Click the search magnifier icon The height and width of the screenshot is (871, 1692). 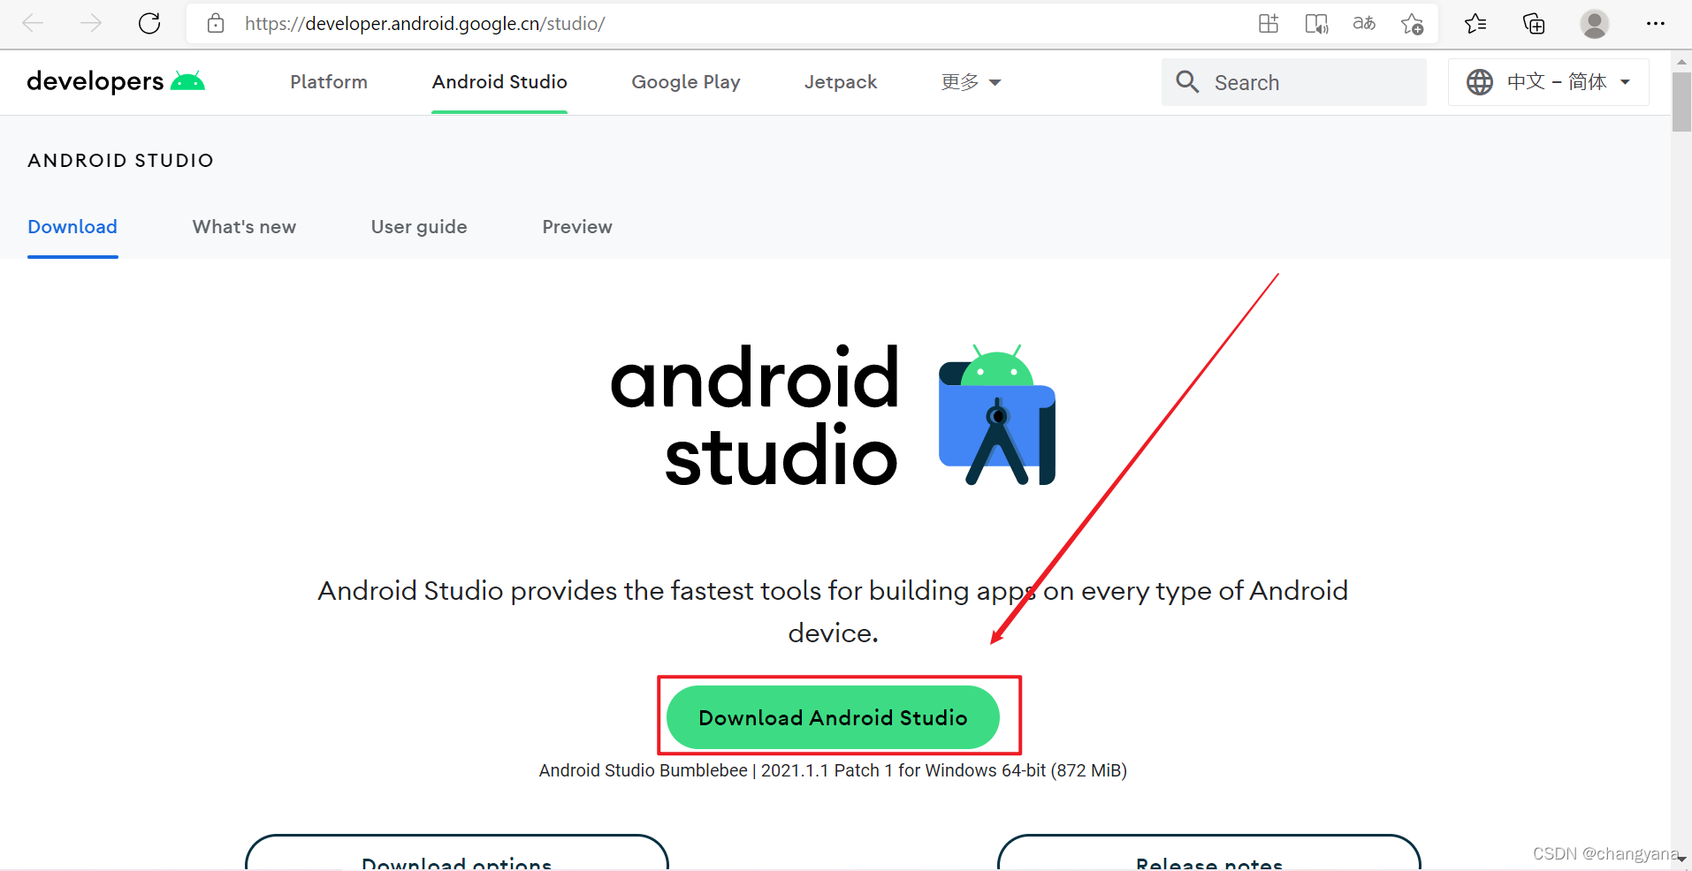[1187, 82]
